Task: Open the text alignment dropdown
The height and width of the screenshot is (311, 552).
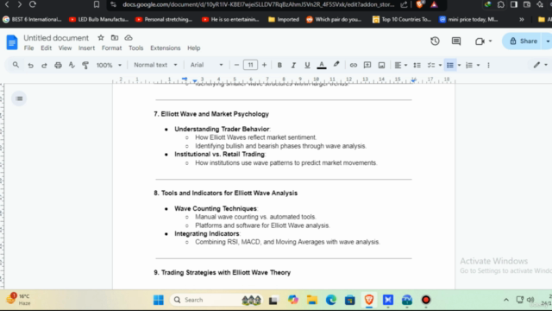Action: [x=400, y=66]
